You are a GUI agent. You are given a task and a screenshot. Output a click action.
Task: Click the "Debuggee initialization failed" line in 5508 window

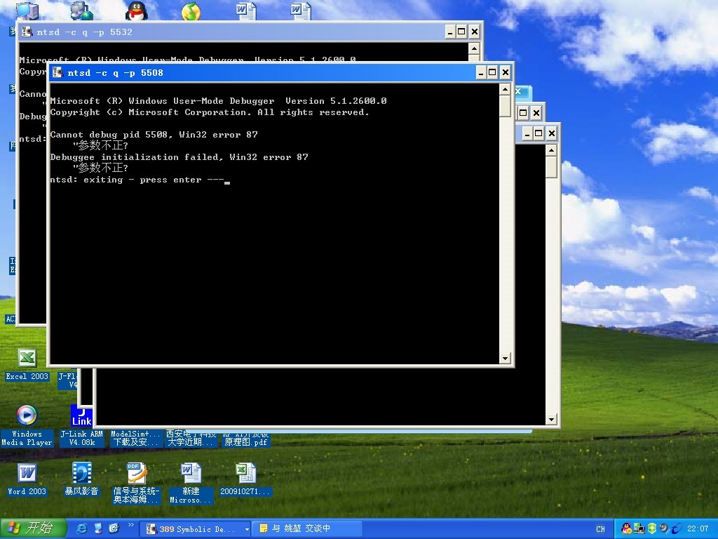[179, 157]
